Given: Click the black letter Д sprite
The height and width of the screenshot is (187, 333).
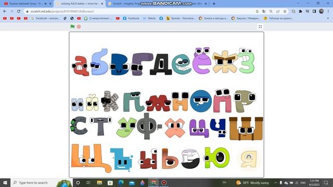Looking at the screenshot, I should [161, 64].
